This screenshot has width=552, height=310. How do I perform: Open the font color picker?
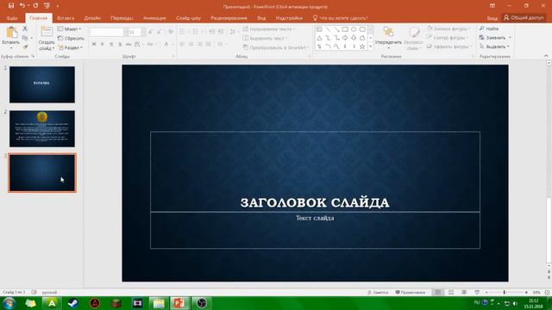(x=166, y=44)
